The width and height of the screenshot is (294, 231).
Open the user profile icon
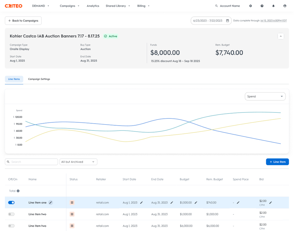coord(285,6)
